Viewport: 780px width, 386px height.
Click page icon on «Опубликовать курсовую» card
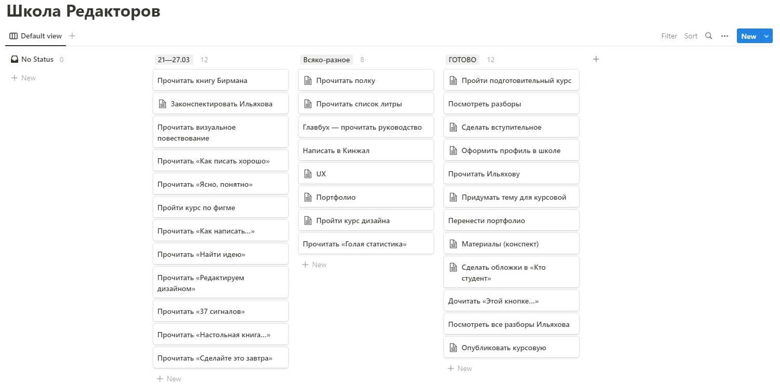(x=453, y=348)
